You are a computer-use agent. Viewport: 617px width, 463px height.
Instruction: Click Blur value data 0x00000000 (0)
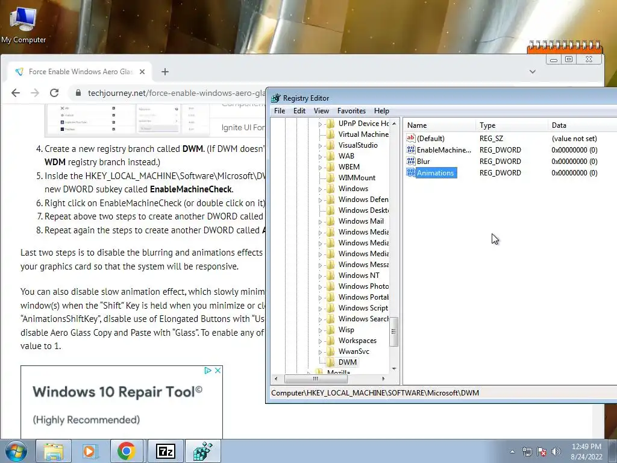pyautogui.click(x=574, y=161)
